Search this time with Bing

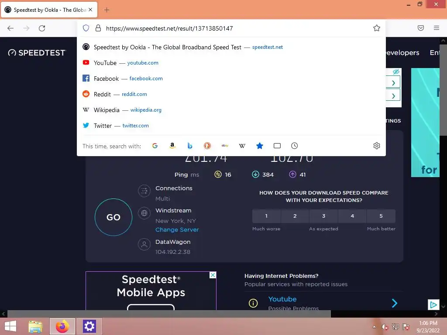[190, 146]
